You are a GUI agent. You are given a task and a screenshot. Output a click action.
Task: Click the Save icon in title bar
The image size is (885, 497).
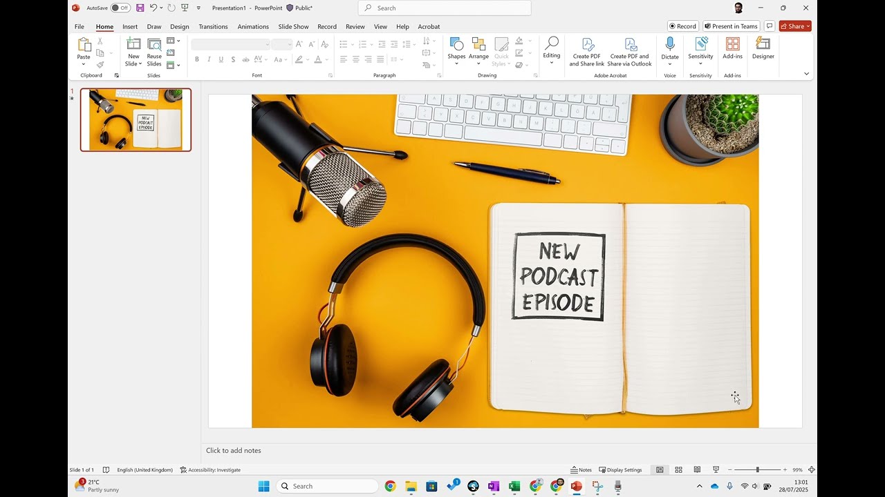pos(140,8)
